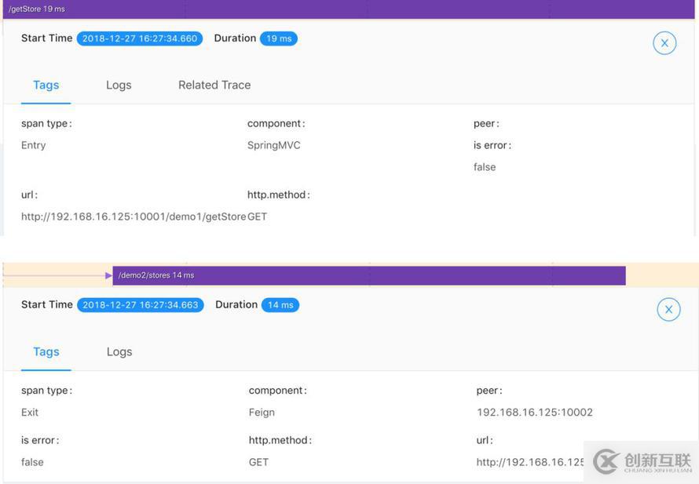Click the 19 ms duration badge

click(278, 38)
